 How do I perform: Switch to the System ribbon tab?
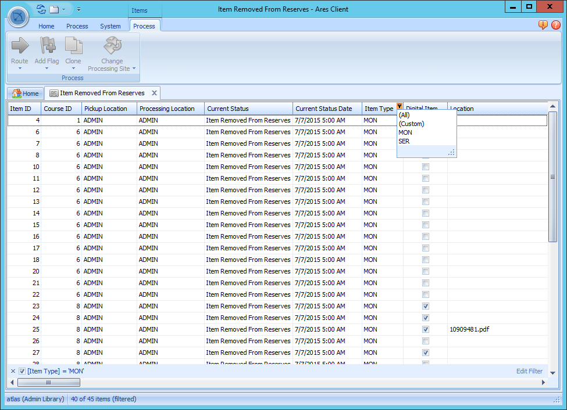110,26
